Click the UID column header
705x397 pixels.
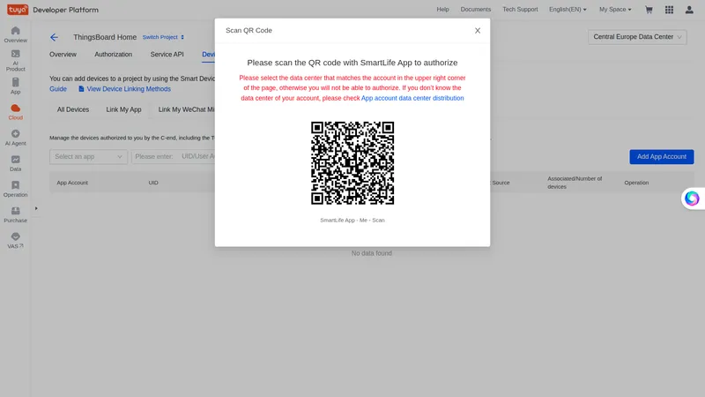click(x=153, y=183)
